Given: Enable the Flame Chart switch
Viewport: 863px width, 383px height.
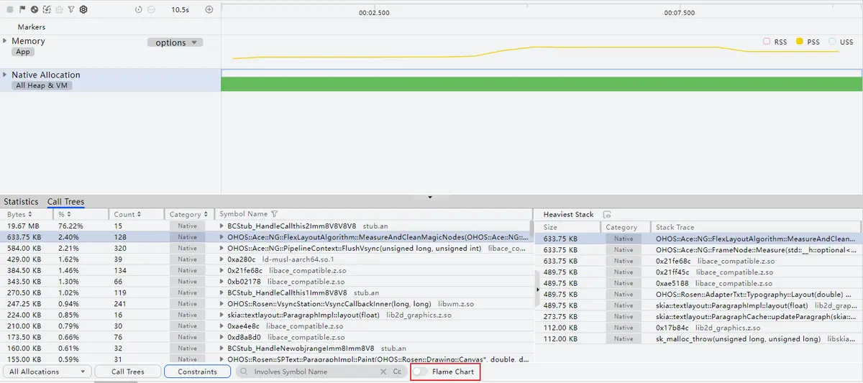Looking at the screenshot, I should point(420,372).
